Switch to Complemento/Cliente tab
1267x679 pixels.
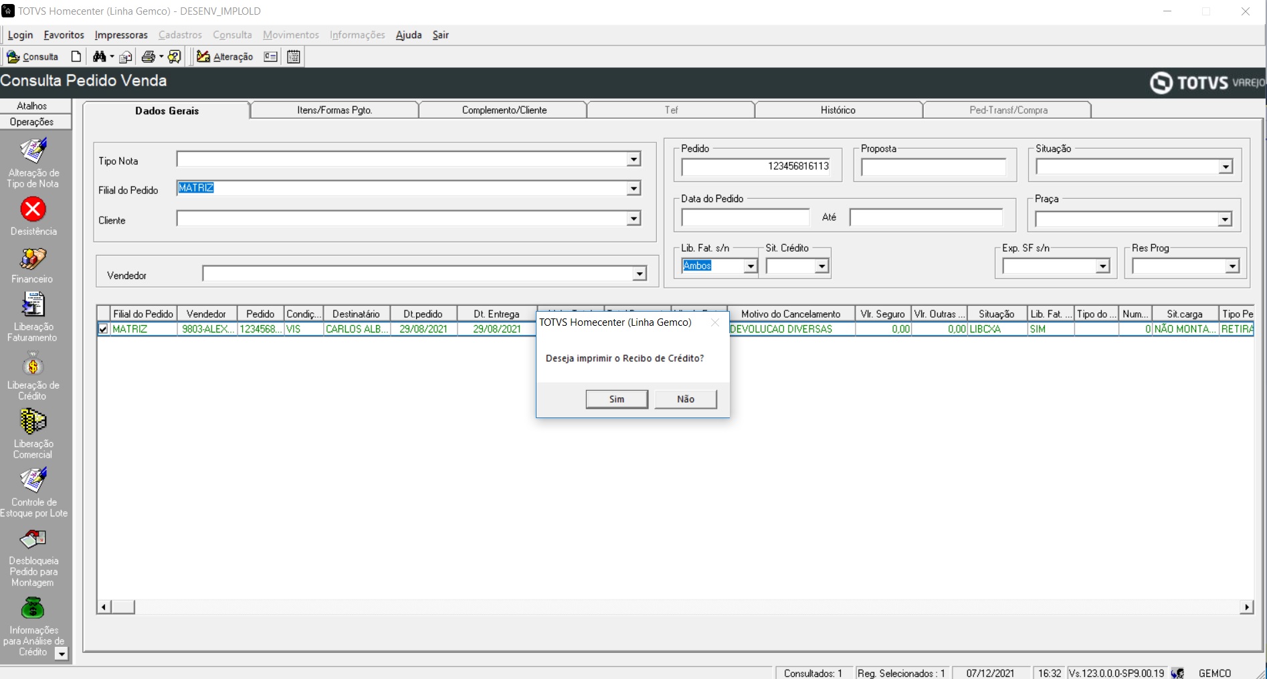(504, 110)
